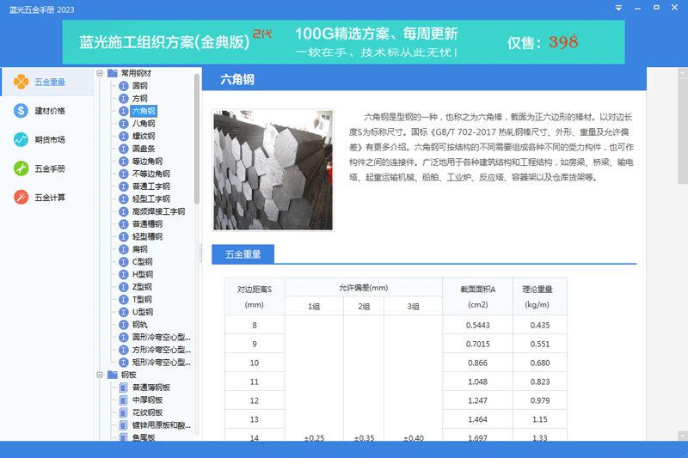Click the 五金计算 sidebar icon

point(21,197)
